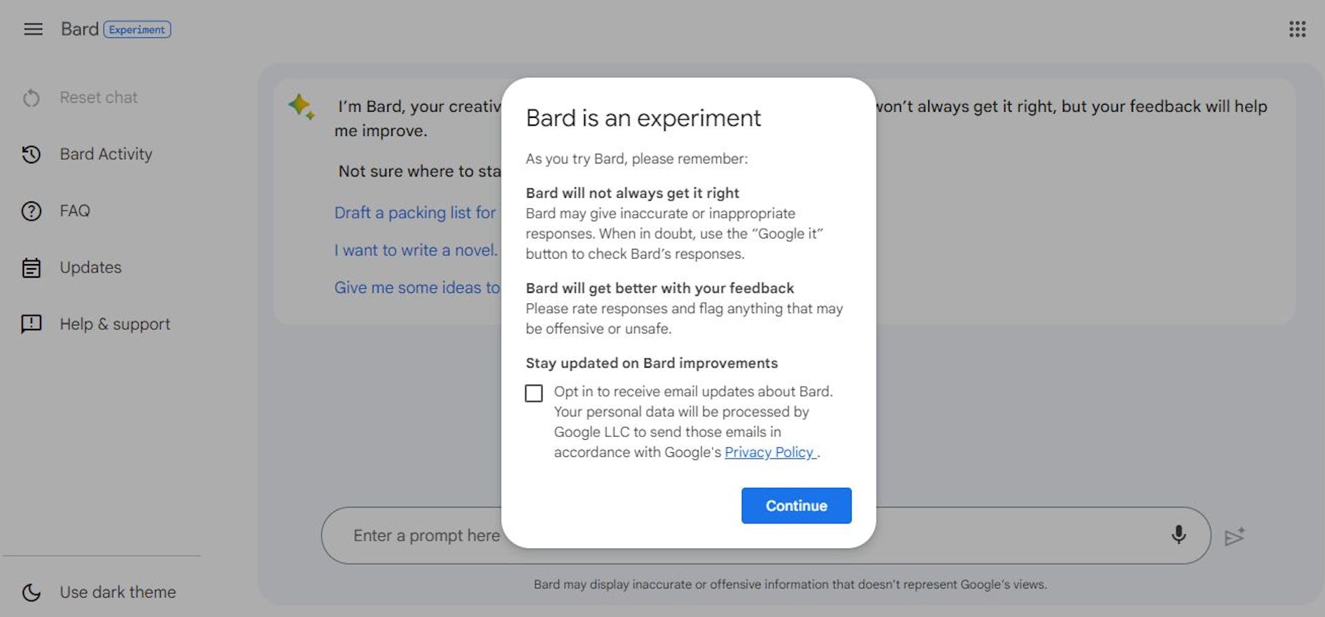Click the send prompt arrow icon

click(1234, 536)
